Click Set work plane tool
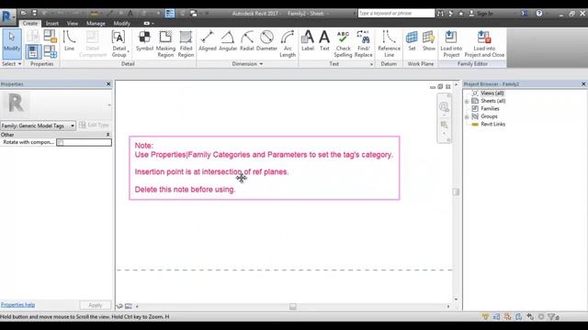 click(412, 41)
